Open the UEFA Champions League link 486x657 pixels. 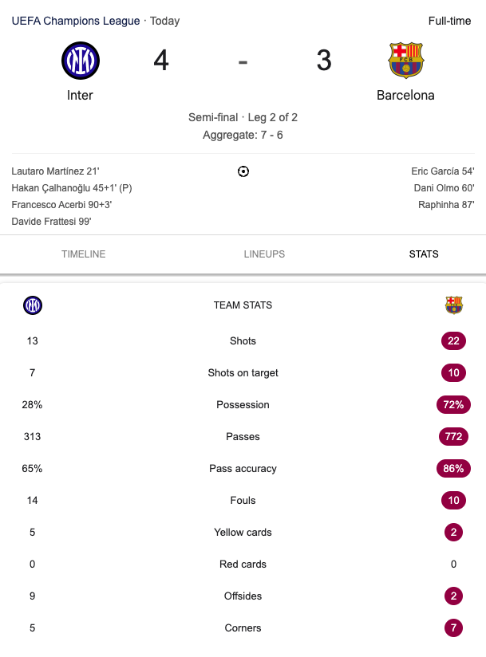pyautogui.click(x=76, y=21)
